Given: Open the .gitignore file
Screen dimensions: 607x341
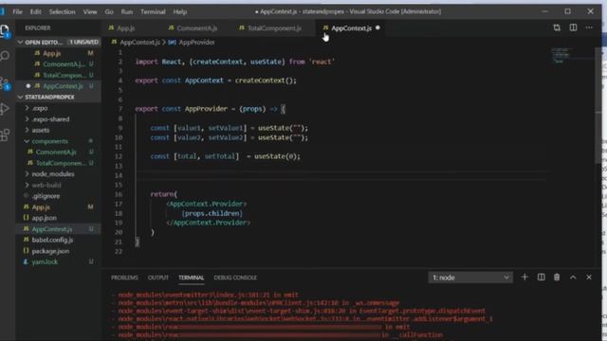Looking at the screenshot, I should [58, 196].
